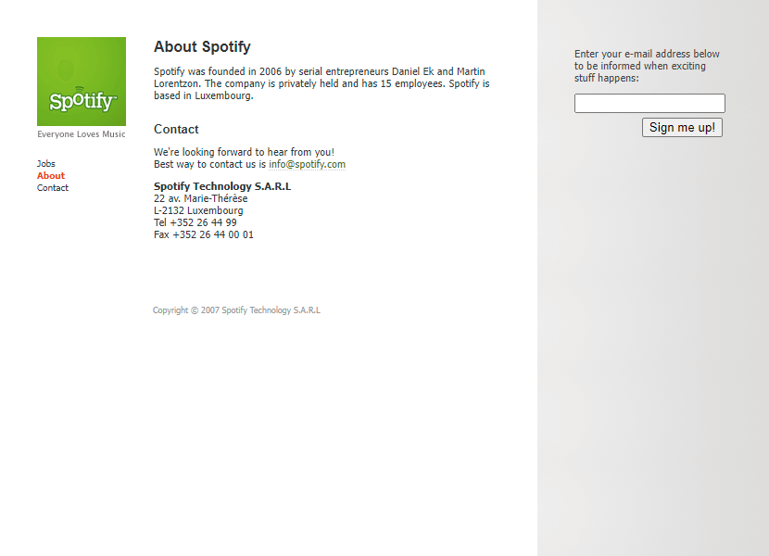The width and height of the screenshot is (769, 556).
Task: Focus the e-mail address input field
Action: pos(649,103)
